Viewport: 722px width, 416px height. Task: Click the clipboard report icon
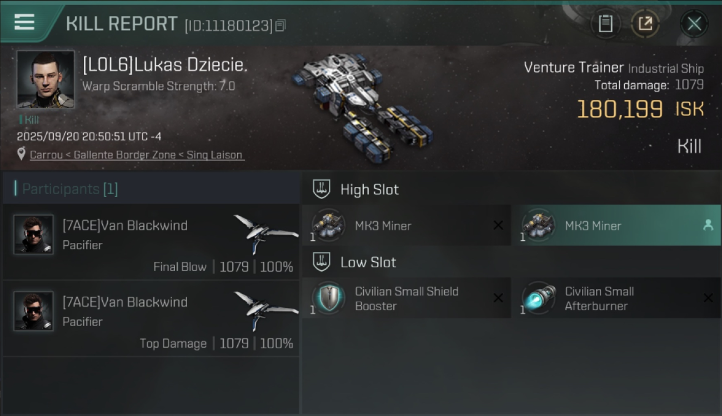point(605,23)
